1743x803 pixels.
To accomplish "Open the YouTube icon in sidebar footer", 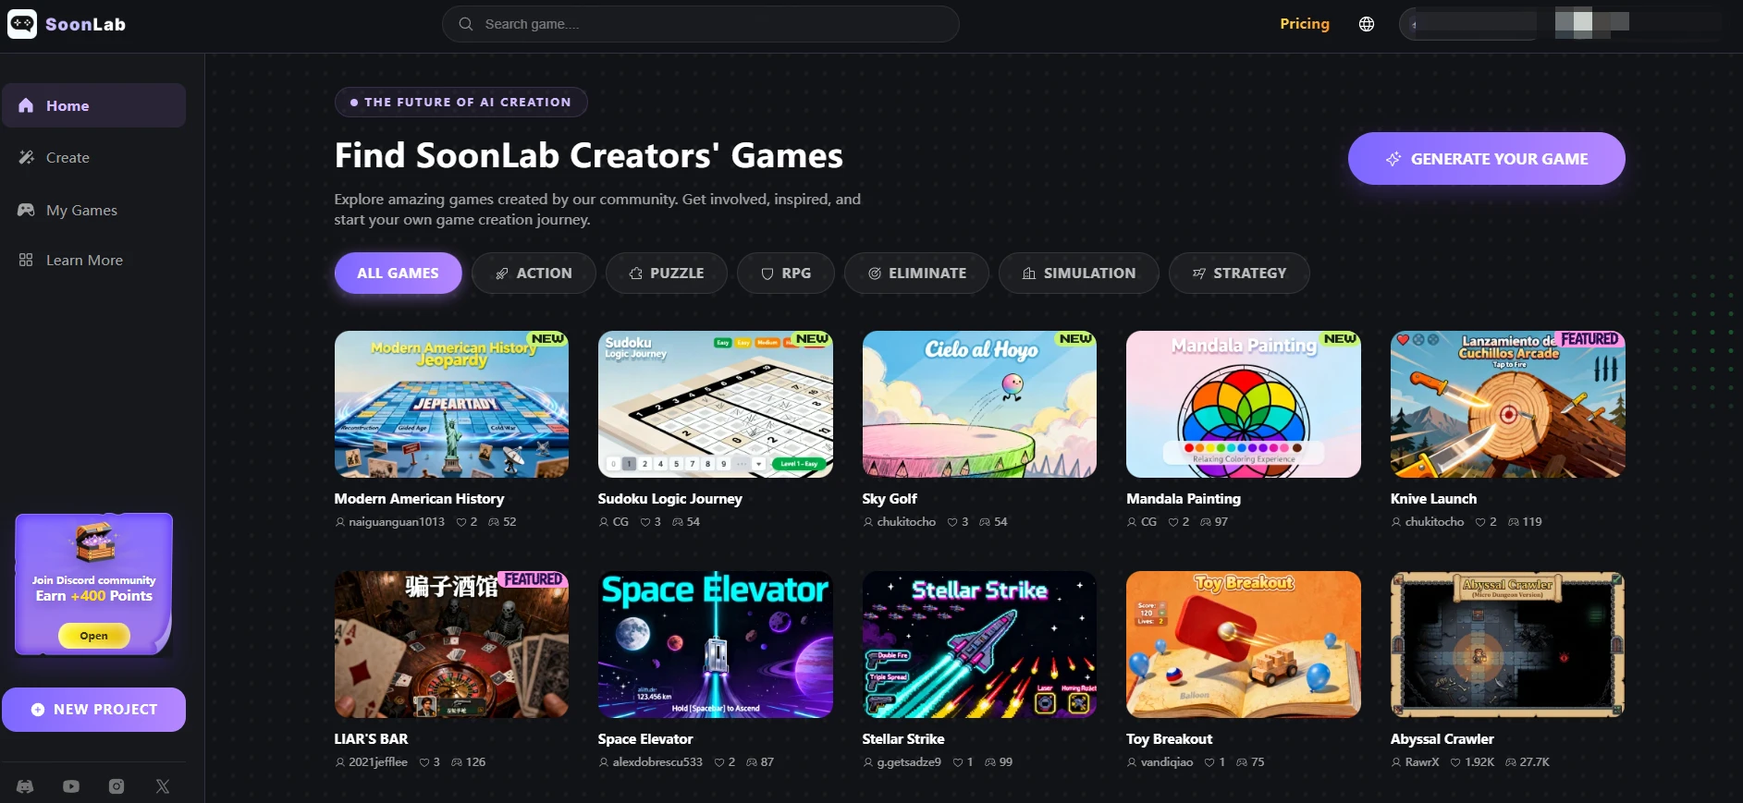I will (x=71, y=786).
